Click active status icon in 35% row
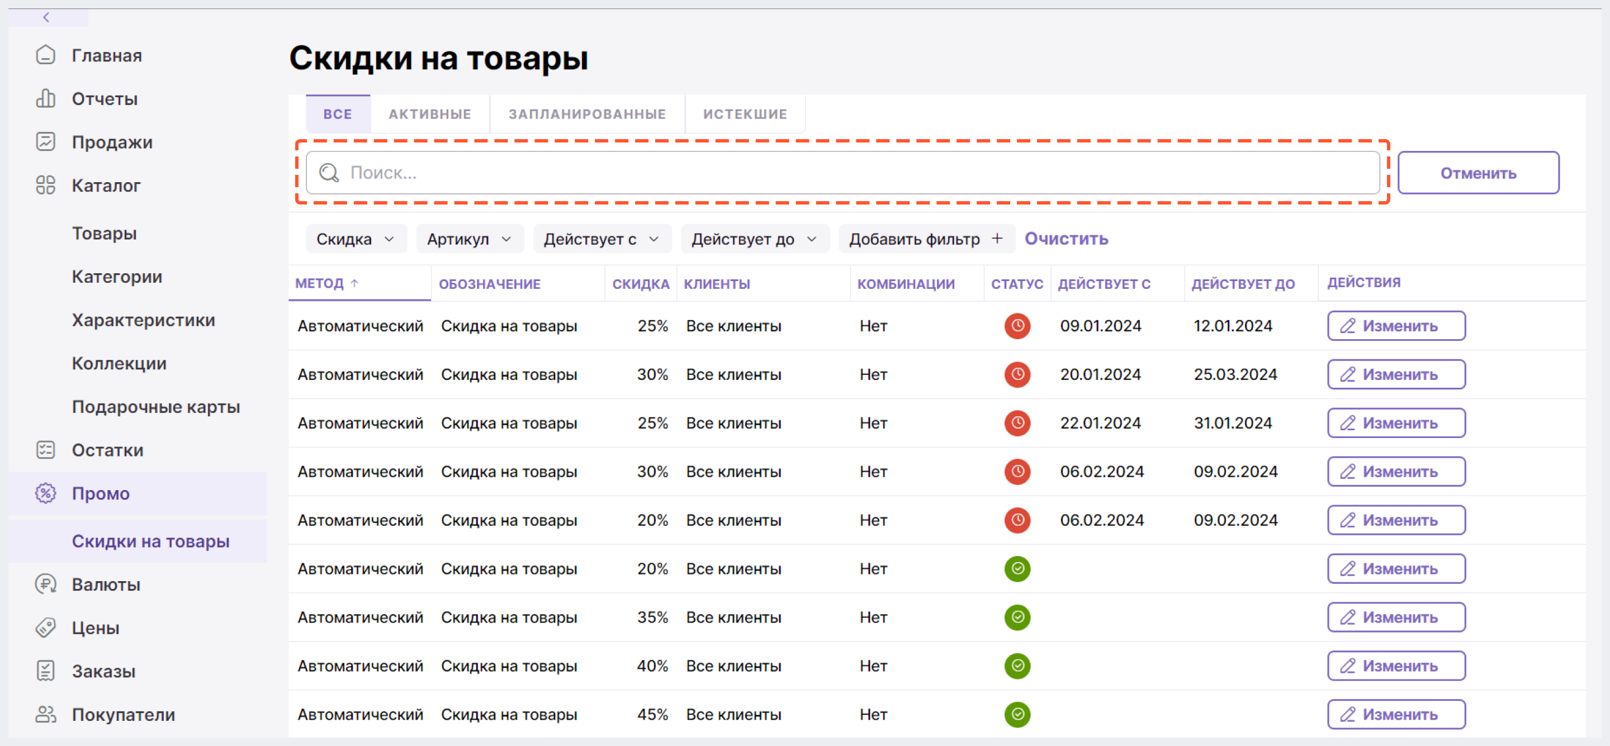Viewport: 1610px width, 746px height. click(x=1017, y=617)
